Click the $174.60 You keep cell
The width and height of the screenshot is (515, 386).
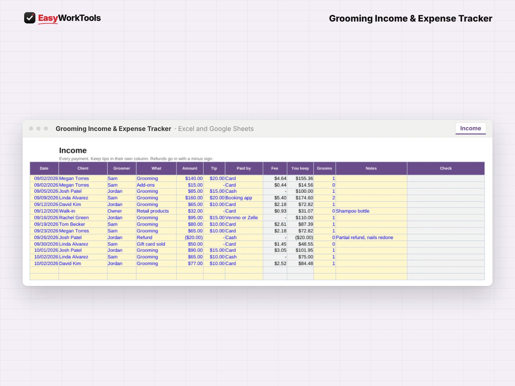pyautogui.click(x=300, y=198)
